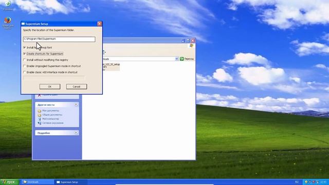Open Мои документы link in Explorer sidebar

point(50,110)
